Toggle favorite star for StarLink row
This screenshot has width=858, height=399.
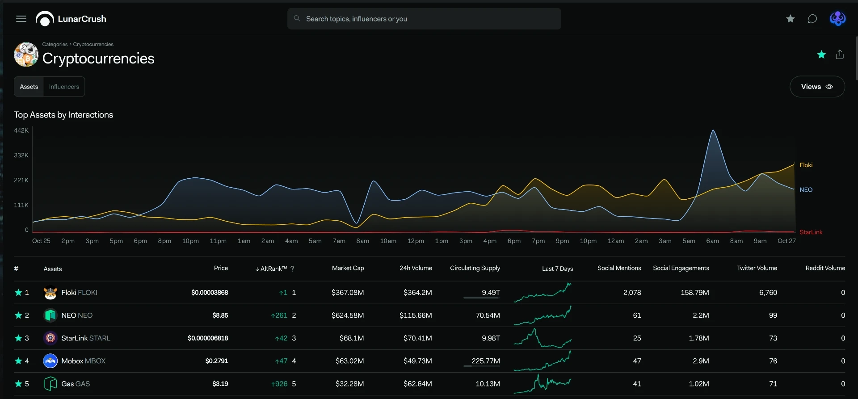(x=18, y=338)
